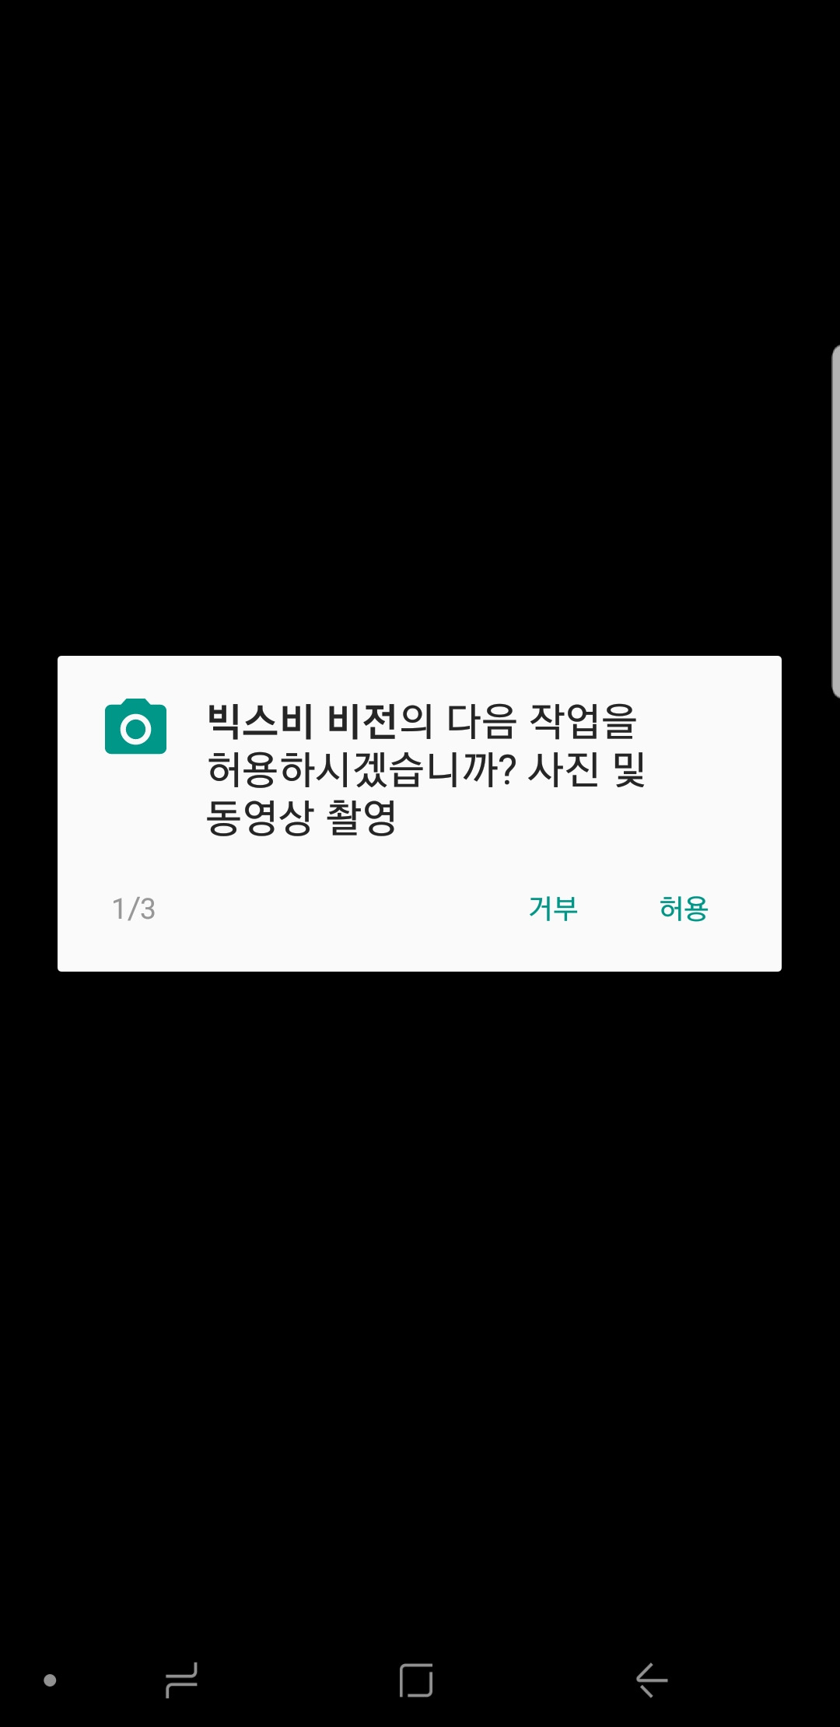Tap the dark area above the dialog

(420, 327)
